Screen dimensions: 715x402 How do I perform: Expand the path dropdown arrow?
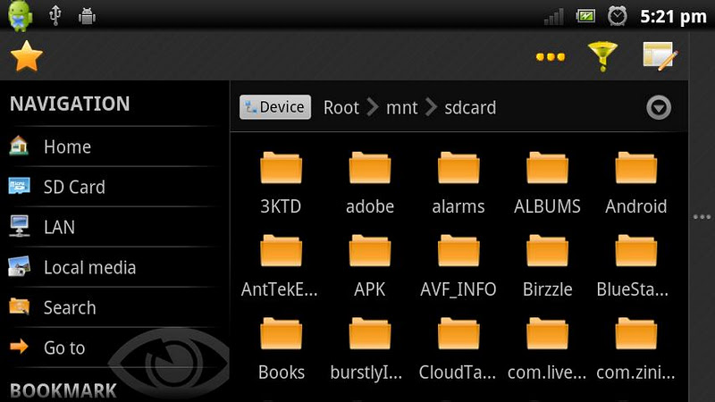click(x=659, y=108)
